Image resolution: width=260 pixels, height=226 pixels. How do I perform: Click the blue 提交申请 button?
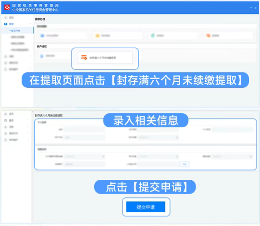click(x=145, y=207)
